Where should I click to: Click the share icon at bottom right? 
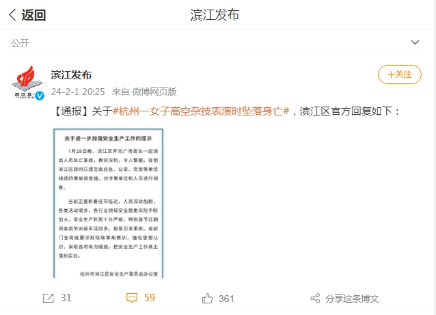(315, 299)
